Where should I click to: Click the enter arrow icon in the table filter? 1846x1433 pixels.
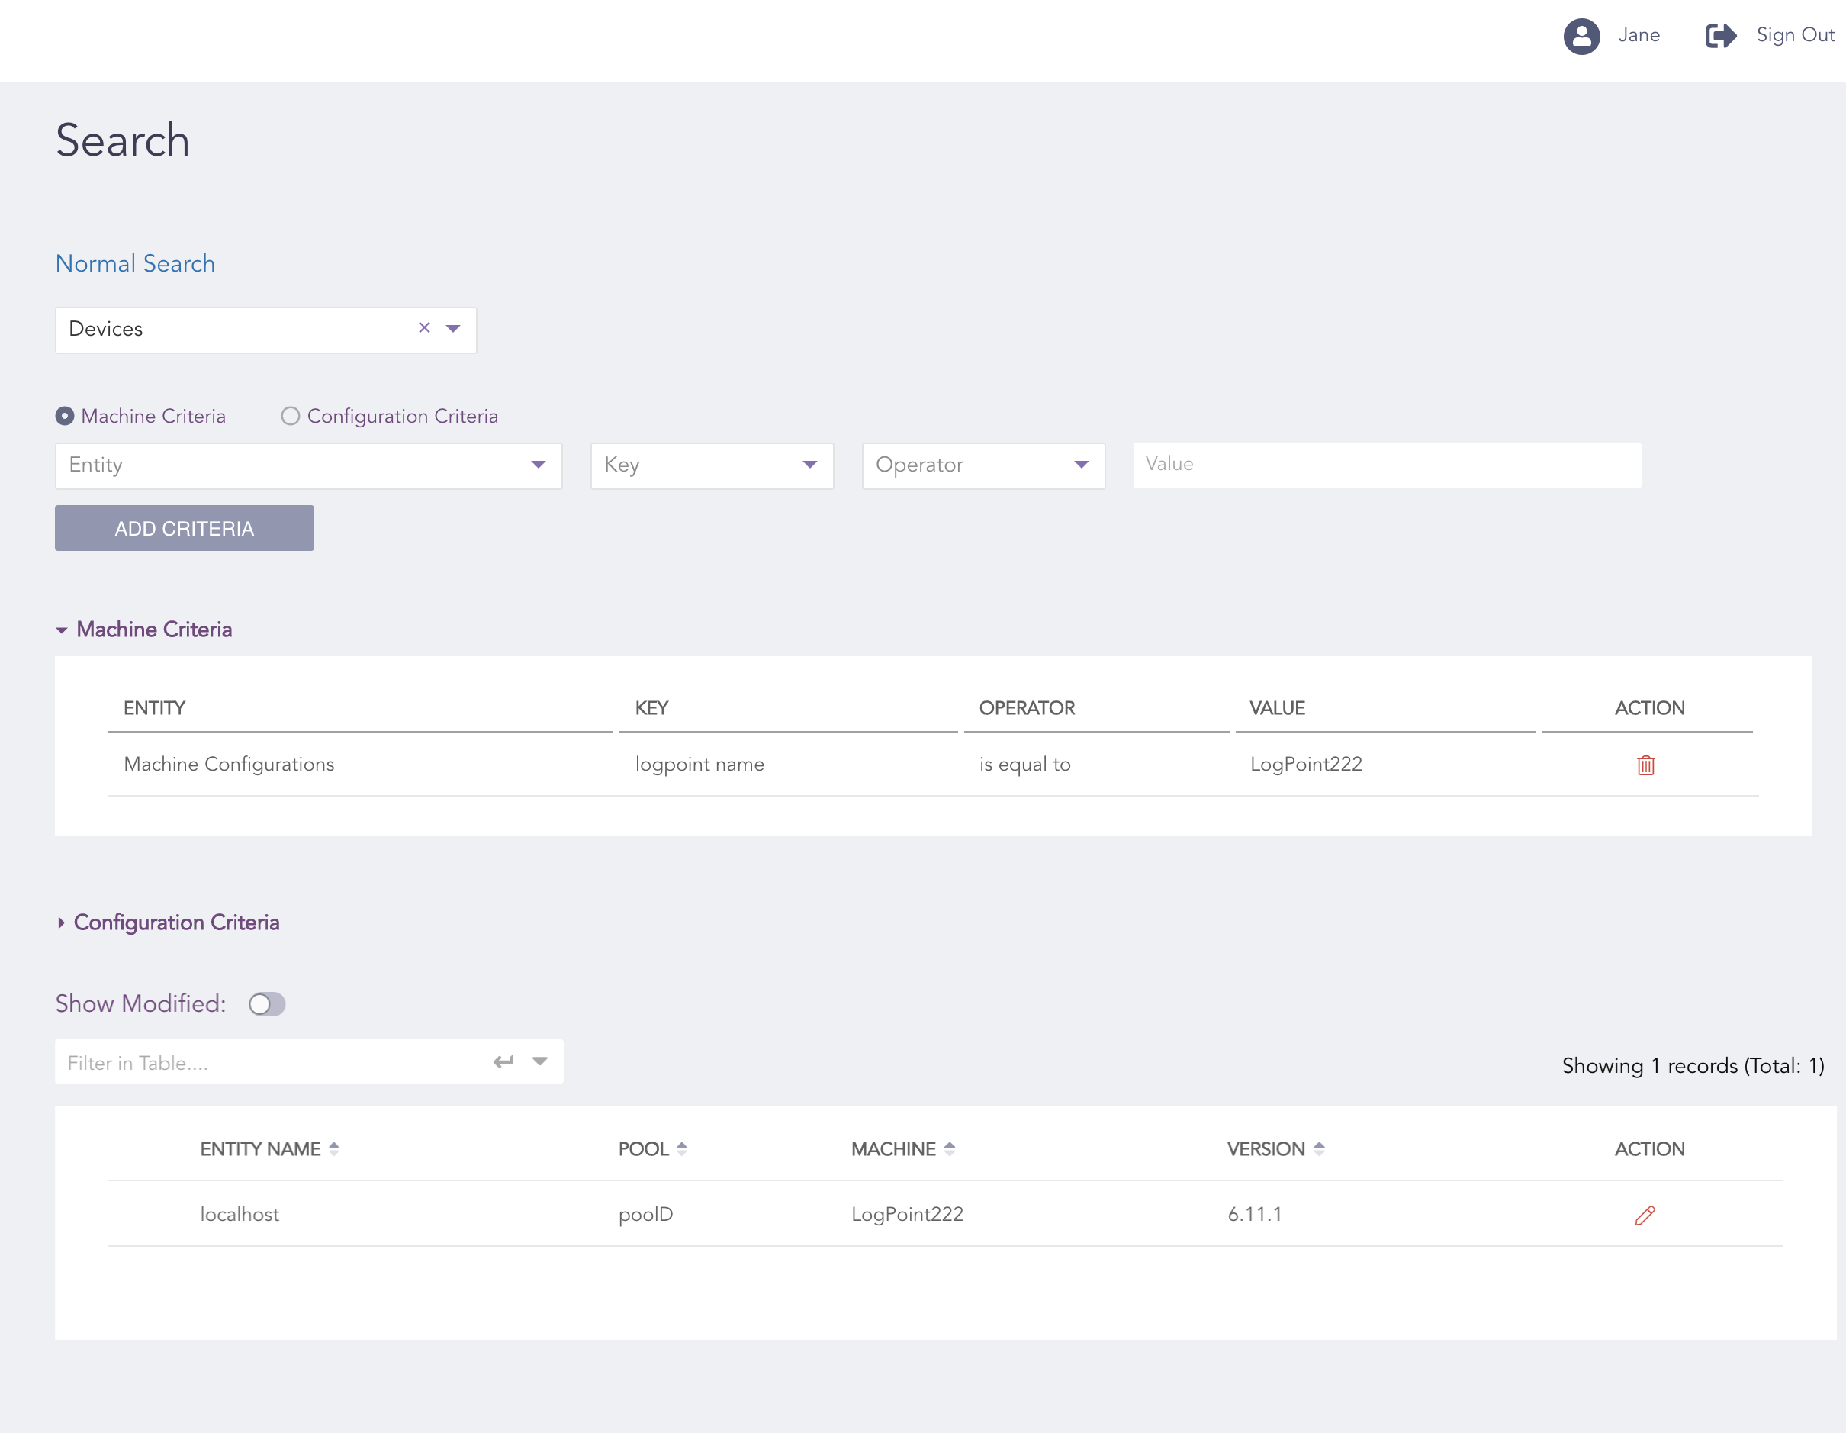503,1062
